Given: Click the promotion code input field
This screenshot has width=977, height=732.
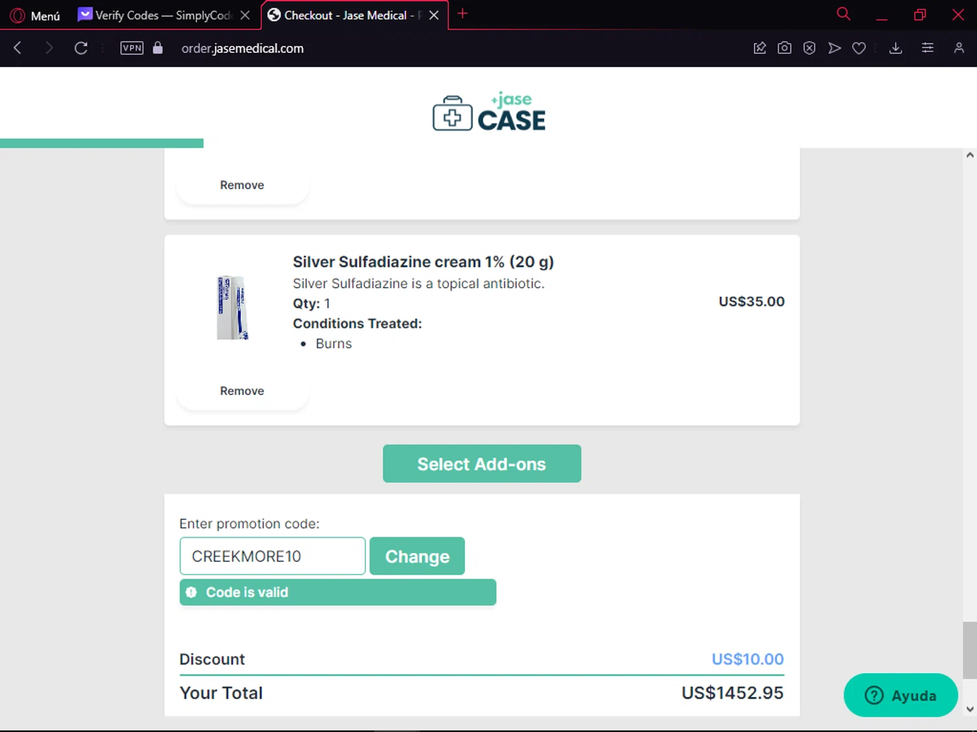Looking at the screenshot, I should (272, 556).
